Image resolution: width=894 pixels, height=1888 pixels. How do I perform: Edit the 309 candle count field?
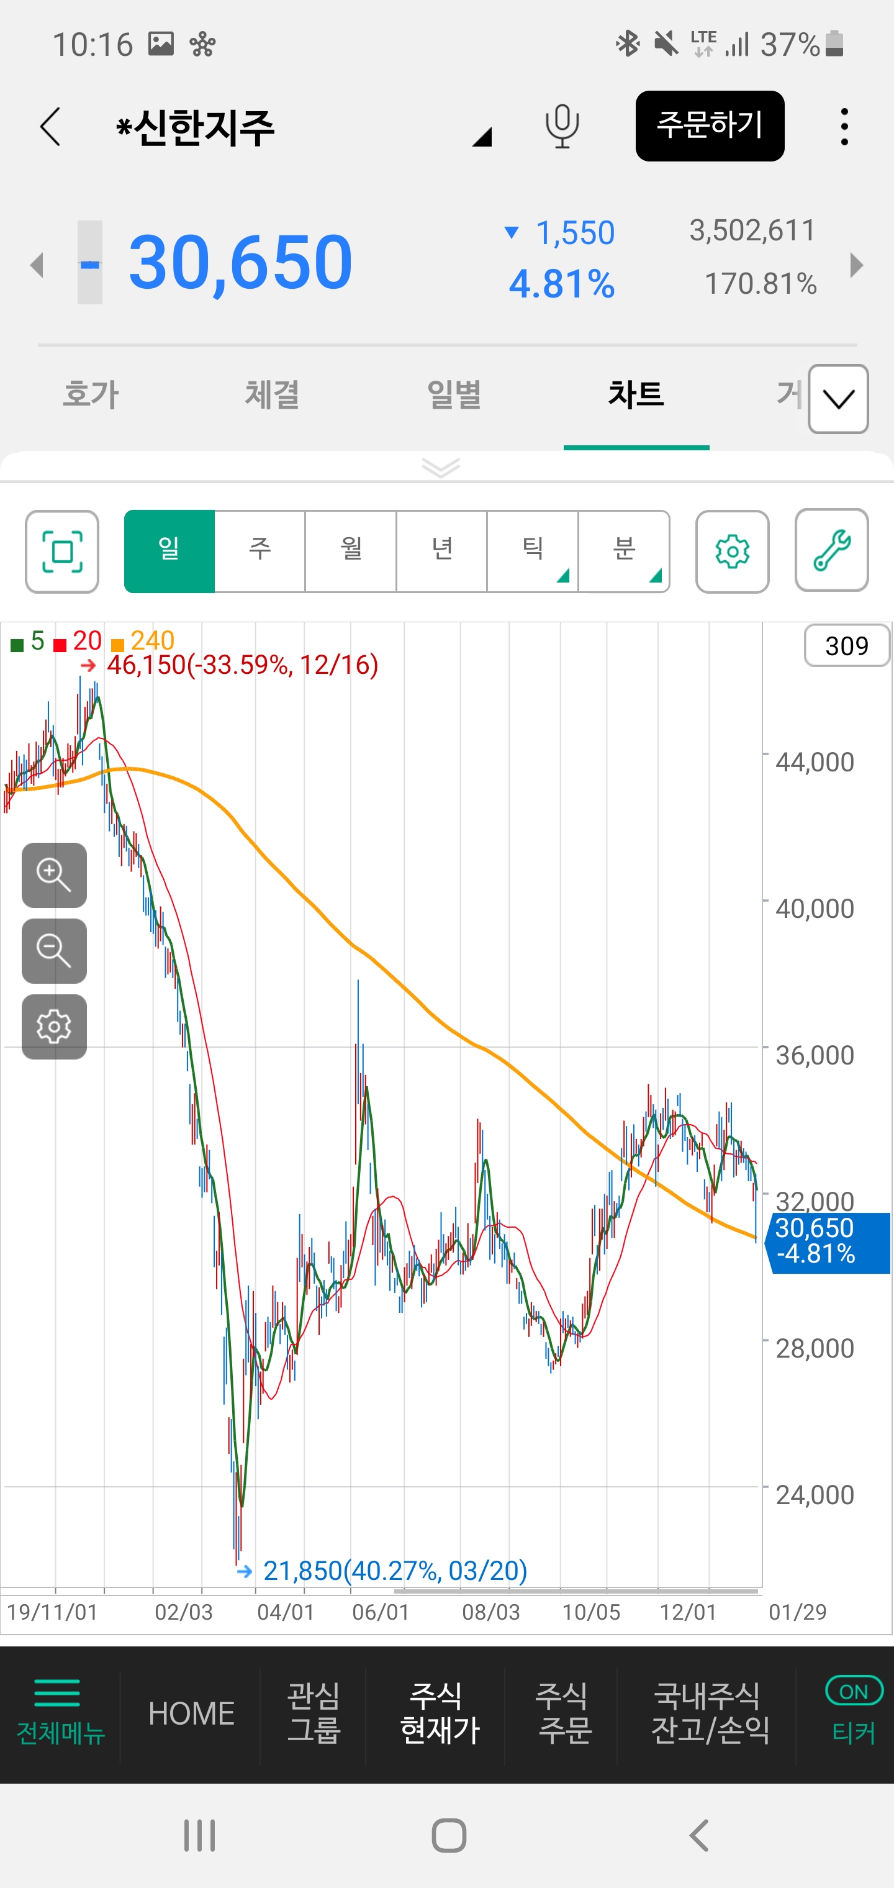click(847, 646)
